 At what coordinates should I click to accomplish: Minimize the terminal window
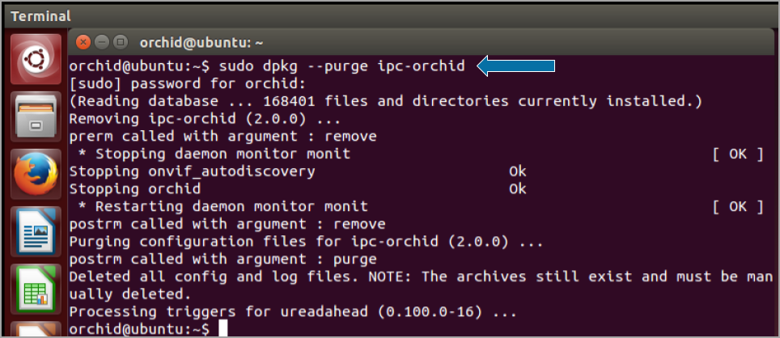tap(102, 42)
